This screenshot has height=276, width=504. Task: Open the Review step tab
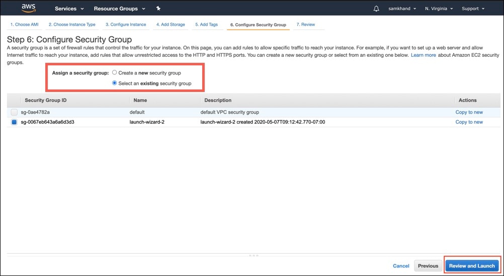coord(306,25)
